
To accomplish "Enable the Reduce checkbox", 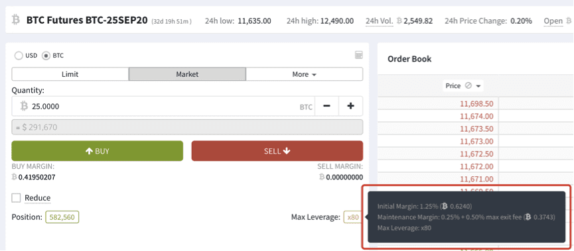I will coord(16,198).
